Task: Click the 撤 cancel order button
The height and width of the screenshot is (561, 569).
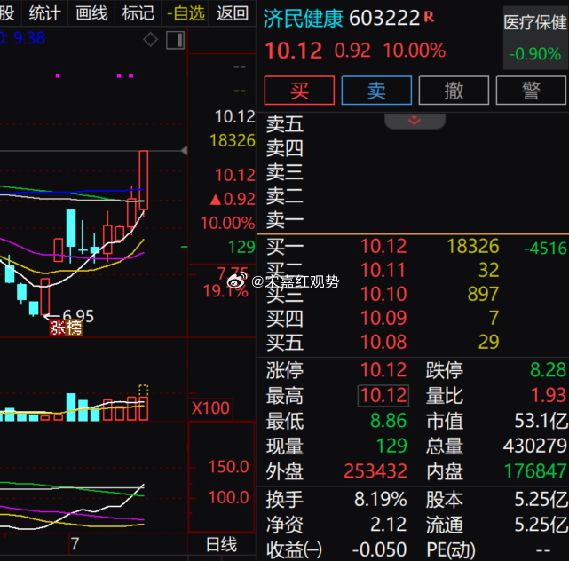Action: (x=454, y=91)
